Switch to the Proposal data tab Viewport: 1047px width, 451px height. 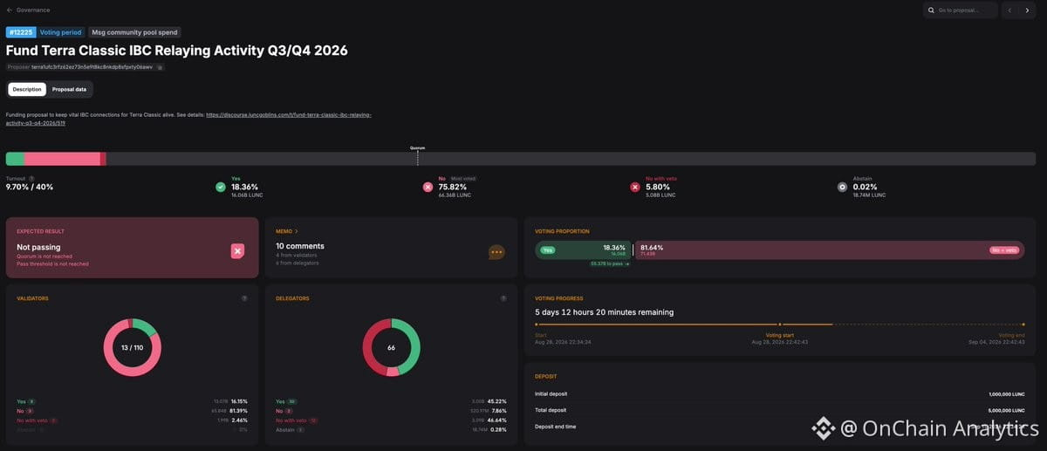[x=69, y=89]
